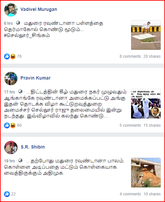Open Pravin Kumar's name link
The image size is (165, 202).
(36, 78)
